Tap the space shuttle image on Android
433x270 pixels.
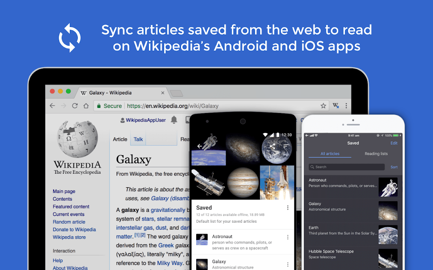[277, 182]
